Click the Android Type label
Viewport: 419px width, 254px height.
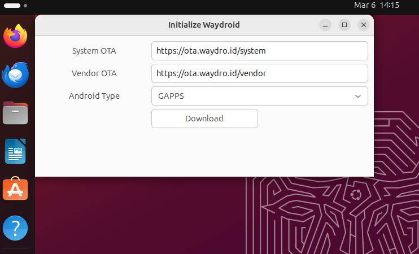[x=94, y=96]
